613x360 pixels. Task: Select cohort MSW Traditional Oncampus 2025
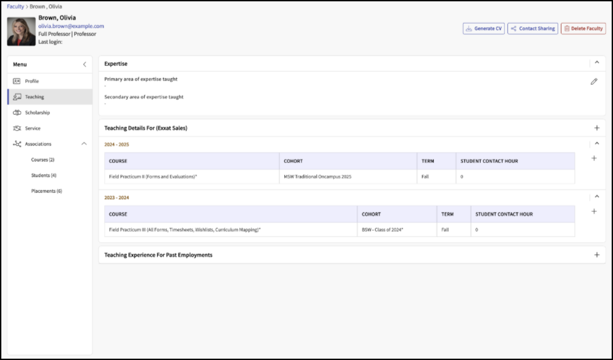tap(318, 177)
